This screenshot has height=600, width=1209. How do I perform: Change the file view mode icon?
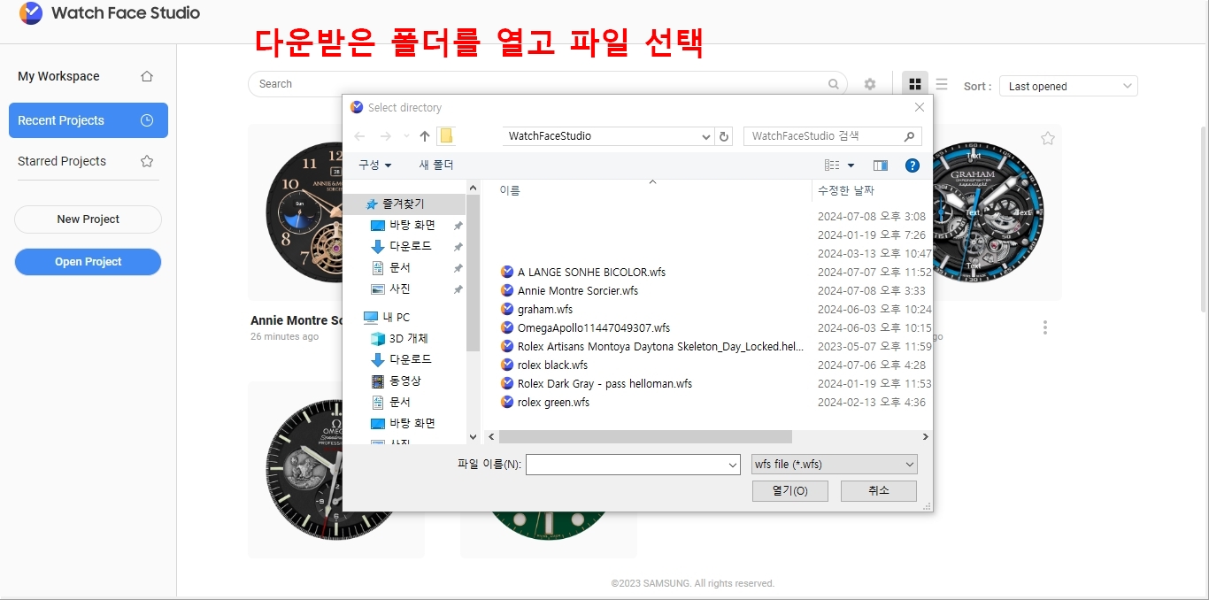[x=832, y=165]
